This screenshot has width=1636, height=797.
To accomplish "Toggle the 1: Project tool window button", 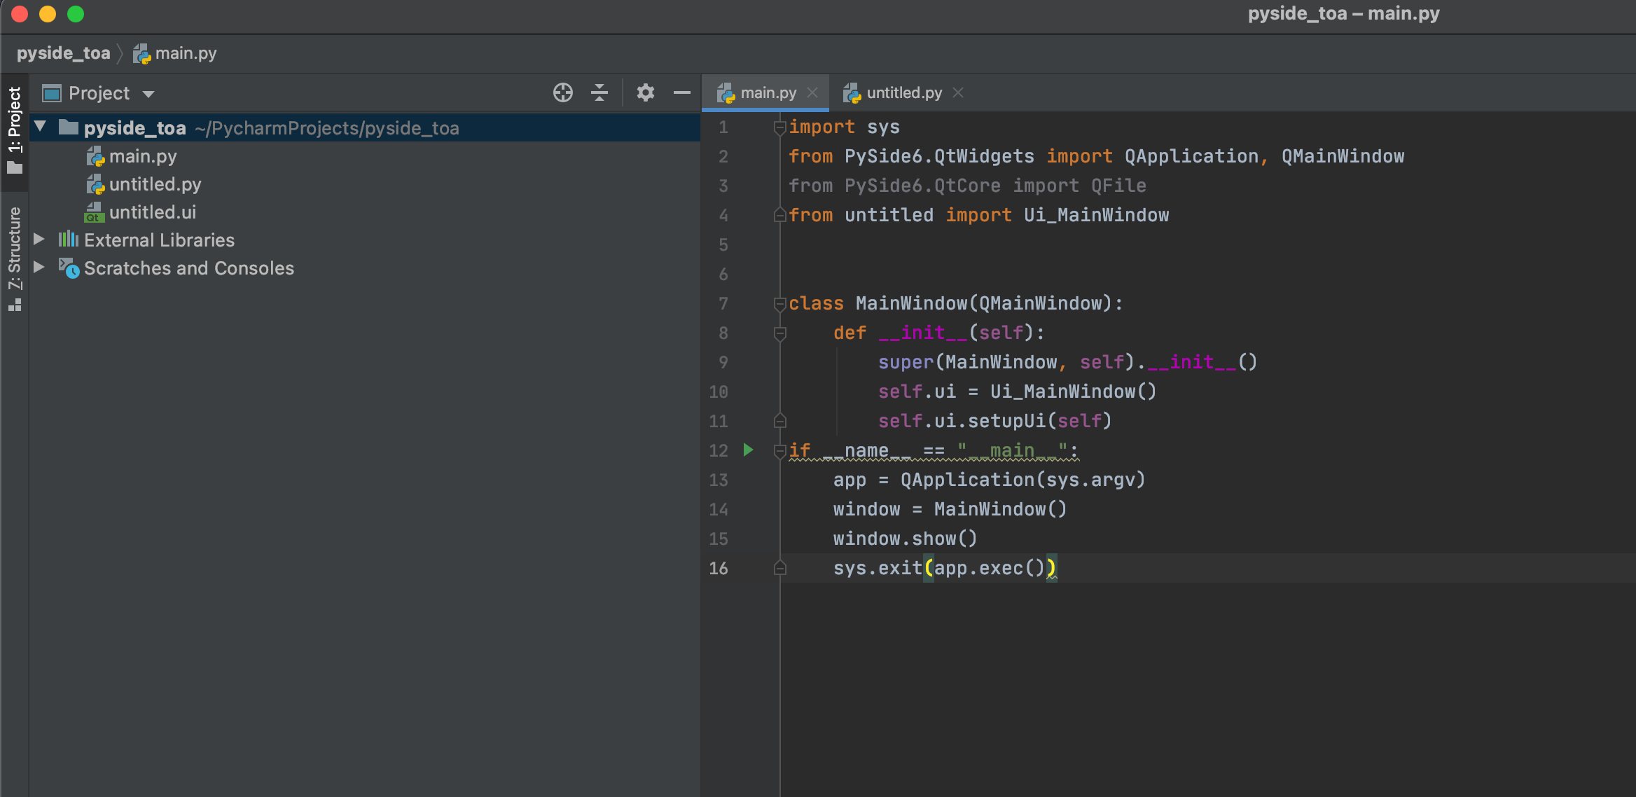I will (x=14, y=129).
